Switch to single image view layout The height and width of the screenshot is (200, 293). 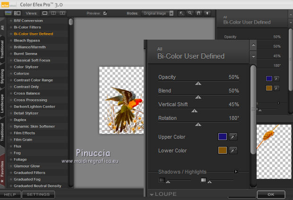coord(45,13)
